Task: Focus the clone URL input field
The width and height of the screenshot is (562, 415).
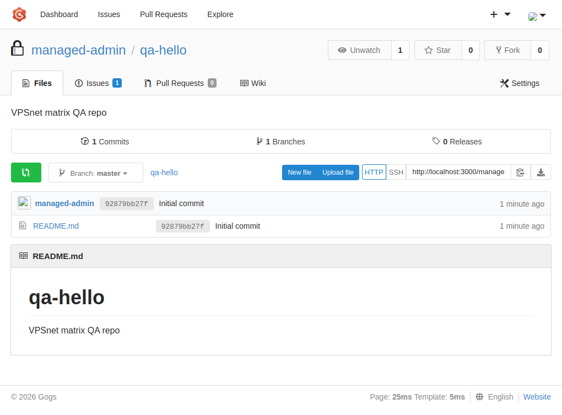Action: tap(458, 173)
